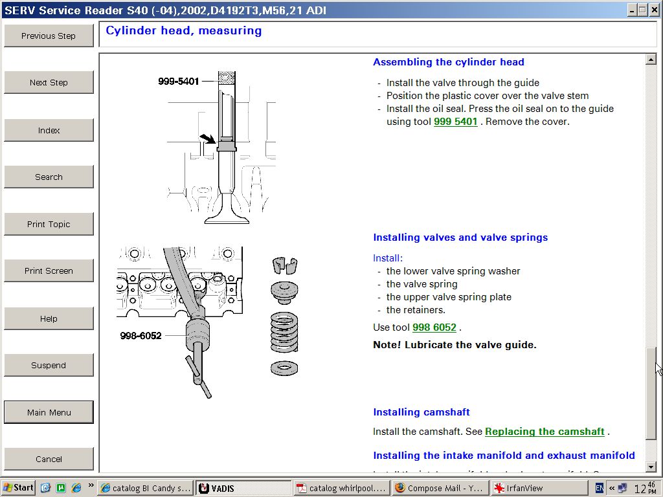Image resolution: width=663 pixels, height=497 pixels.
Task: Go to Next Step
Action: tap(49, 82)
